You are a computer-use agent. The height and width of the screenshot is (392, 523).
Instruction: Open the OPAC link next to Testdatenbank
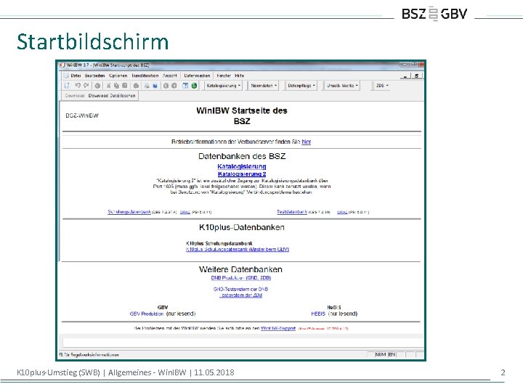(342, 212)
